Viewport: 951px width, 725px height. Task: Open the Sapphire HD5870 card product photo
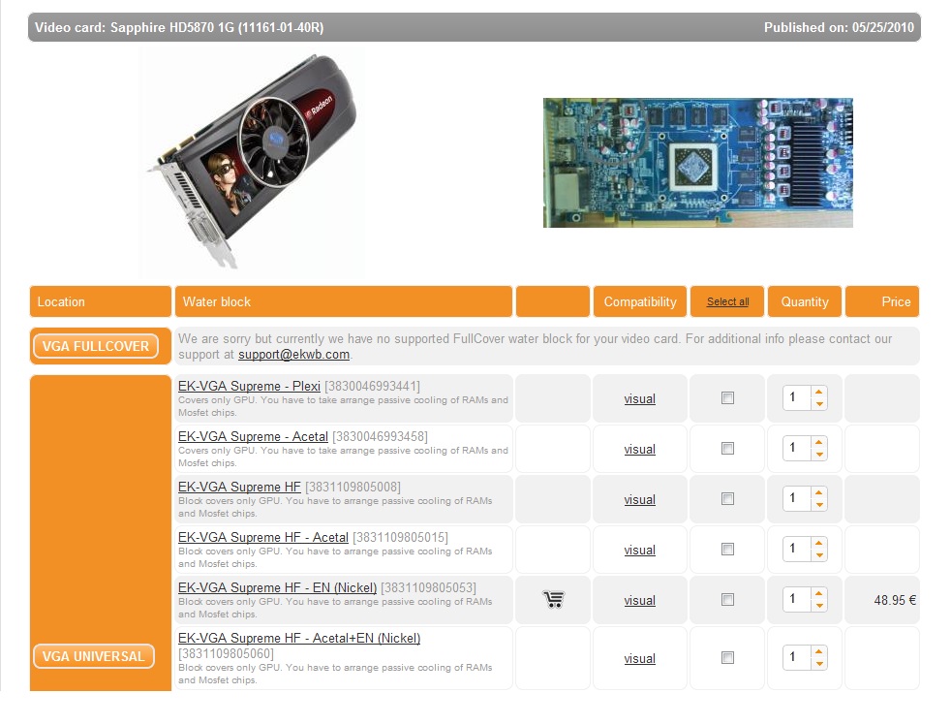253,162
